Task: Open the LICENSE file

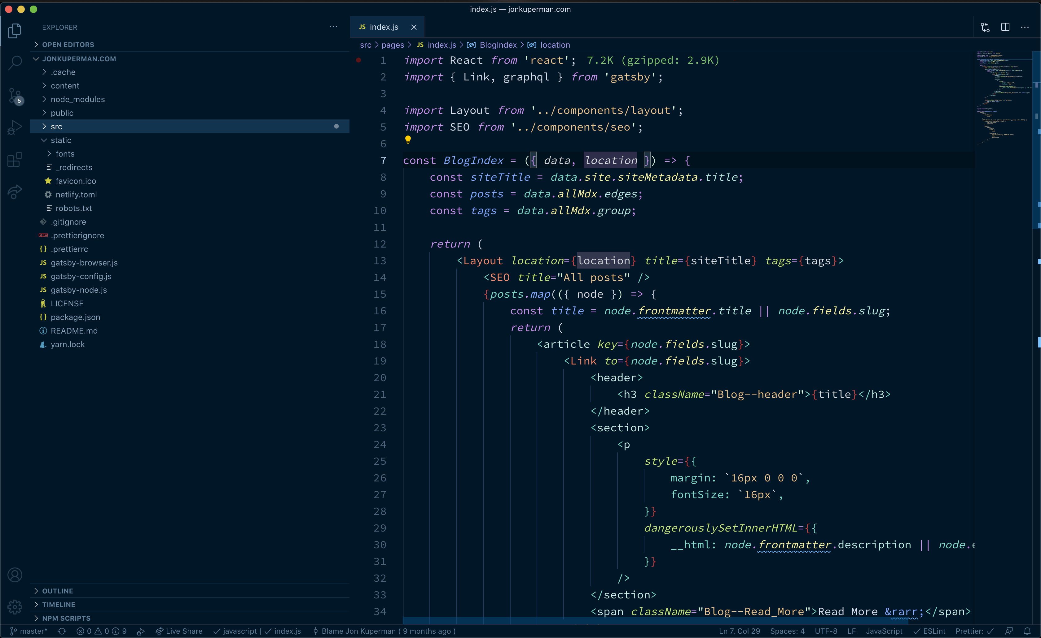Action: (x=189, y=304)
